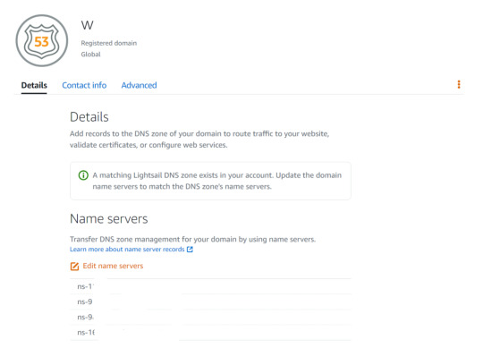Viewport: 483px width, 348px height.
Task: Click the matching Lightsail DNS zone notice text
Action: click(x=216, y=181)
